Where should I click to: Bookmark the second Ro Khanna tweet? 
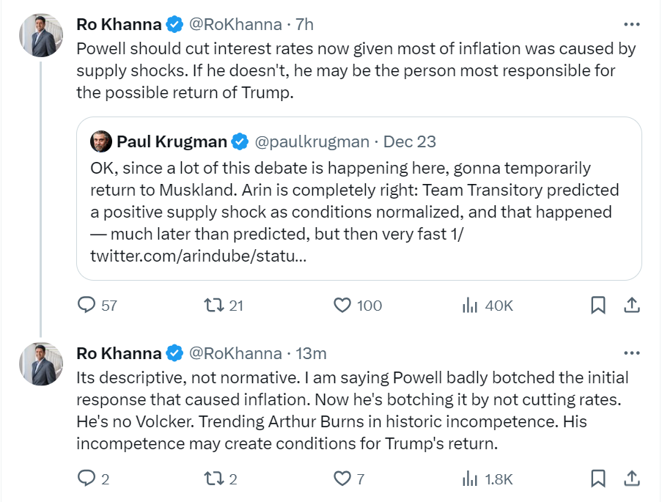598,479
